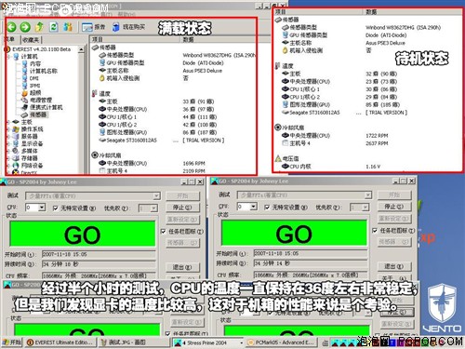The width and height of the screenshot is (465, 349).
Task: Click the DirectX icon in the tree
Action: click(x=16, y=172)
